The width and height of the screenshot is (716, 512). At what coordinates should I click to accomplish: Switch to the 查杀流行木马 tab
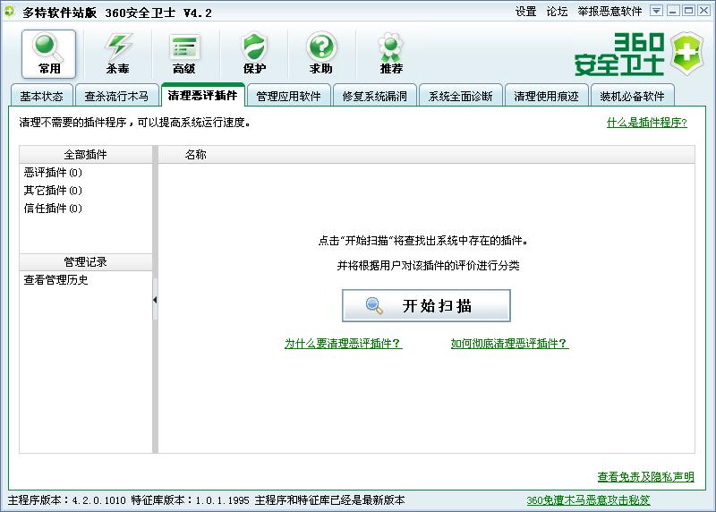pos(116,96)
